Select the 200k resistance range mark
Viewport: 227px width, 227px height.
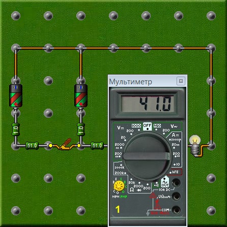pyautogui.click(x=120, y=173)
